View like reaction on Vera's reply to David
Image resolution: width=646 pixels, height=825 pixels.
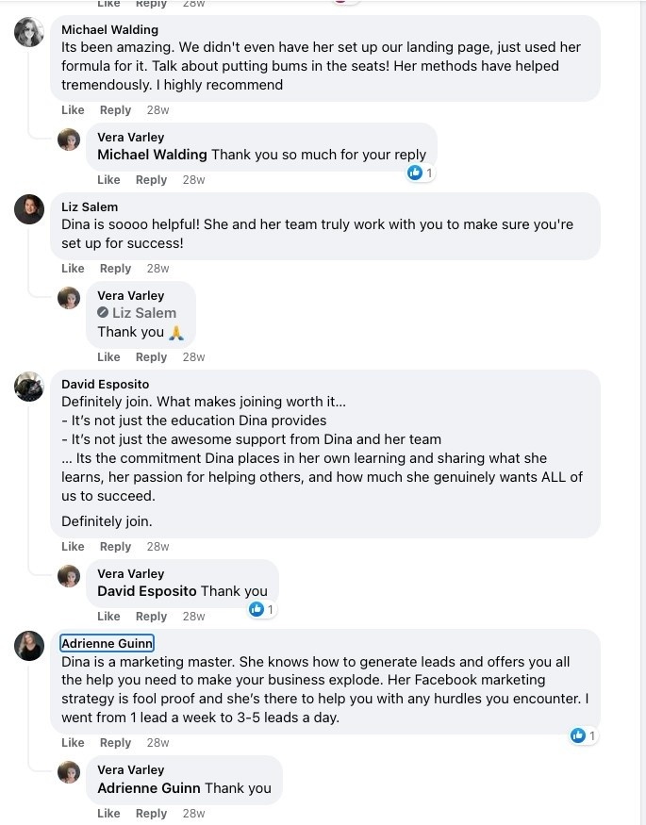point(261,609)
